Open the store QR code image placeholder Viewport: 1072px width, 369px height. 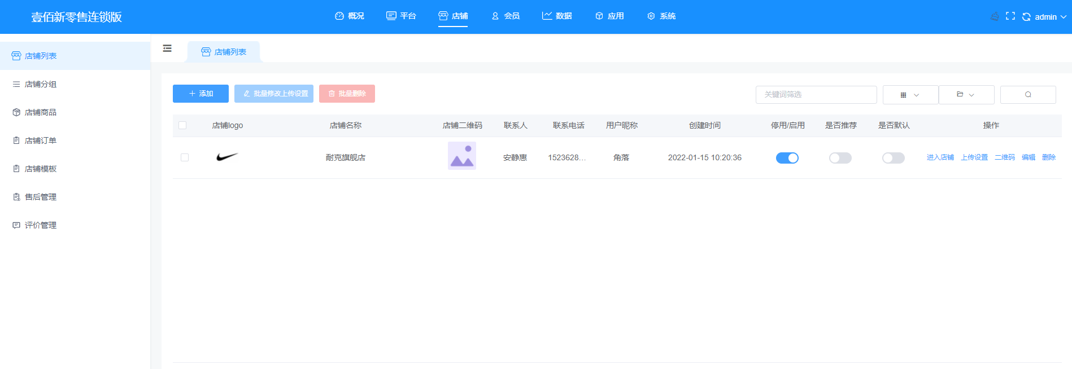(462, 156)
